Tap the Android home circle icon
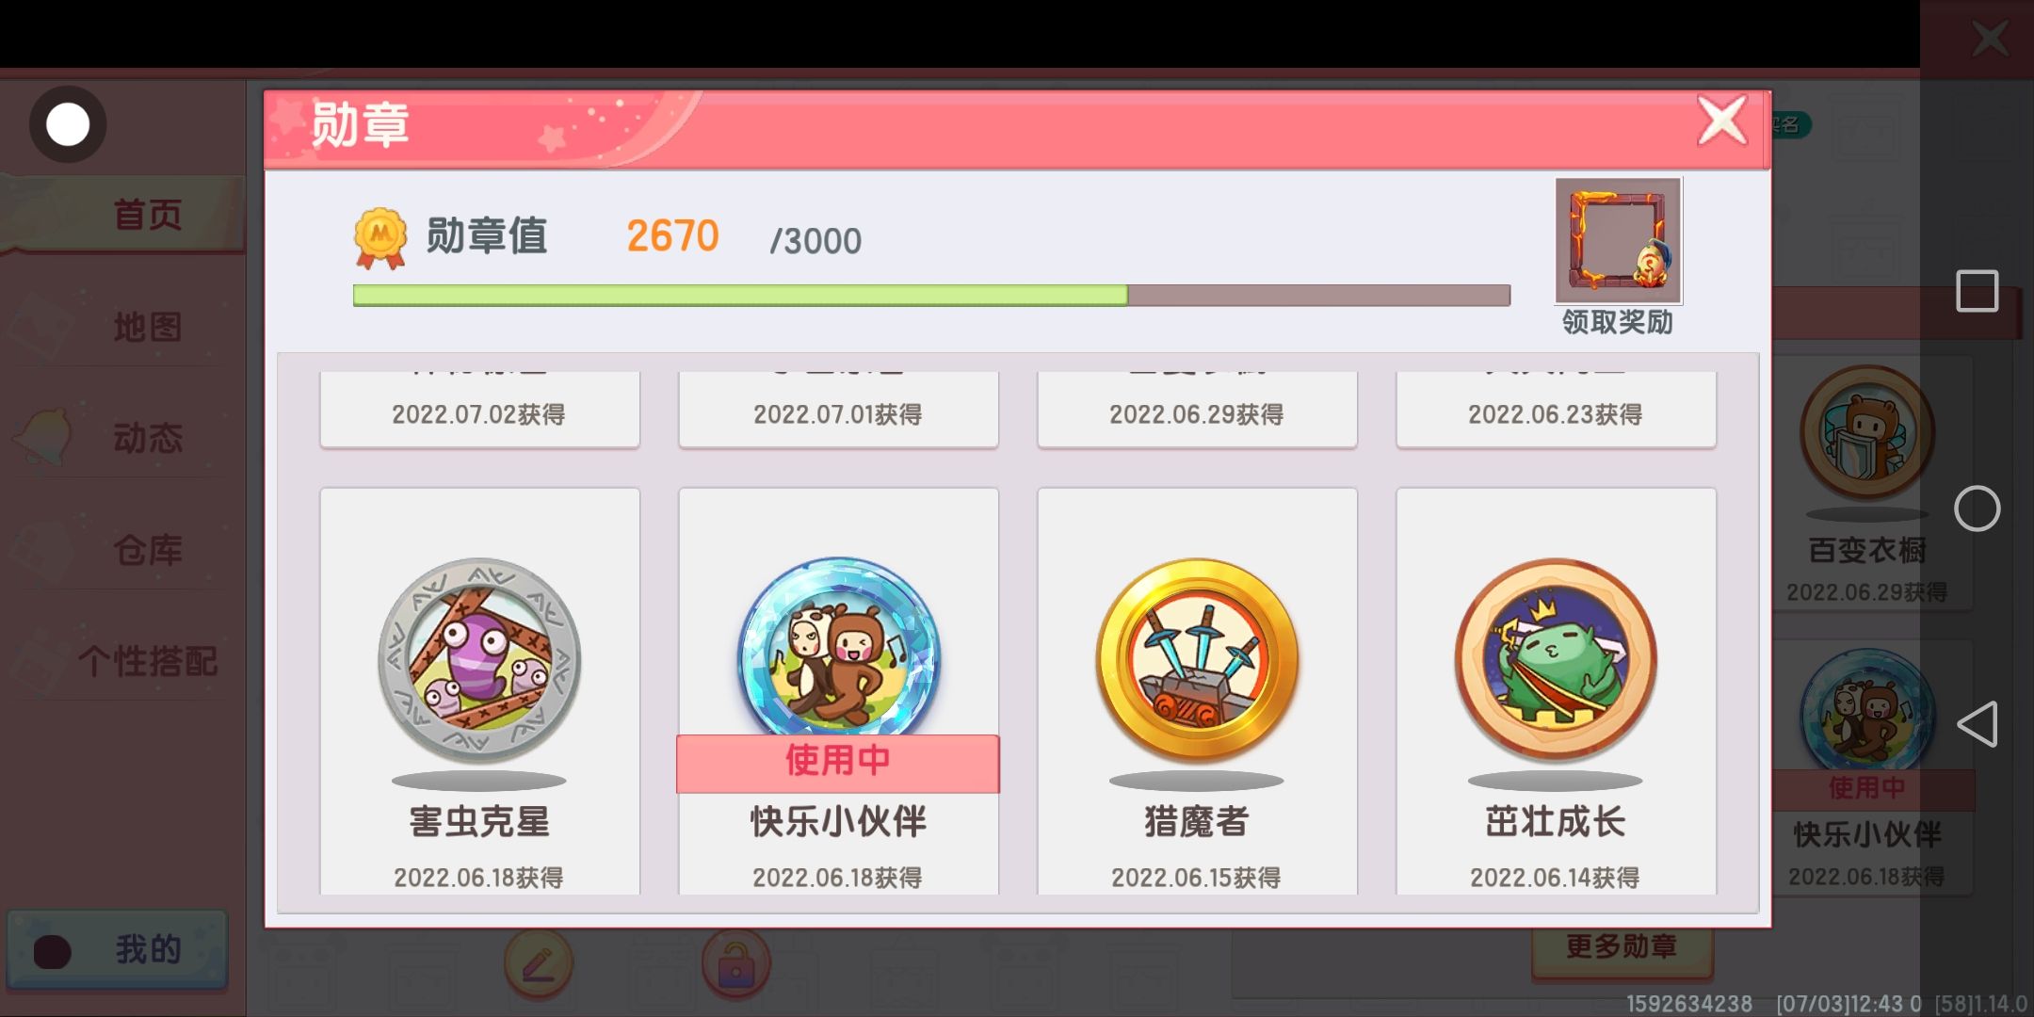2034x1017 pixels. pos(1977,508)
